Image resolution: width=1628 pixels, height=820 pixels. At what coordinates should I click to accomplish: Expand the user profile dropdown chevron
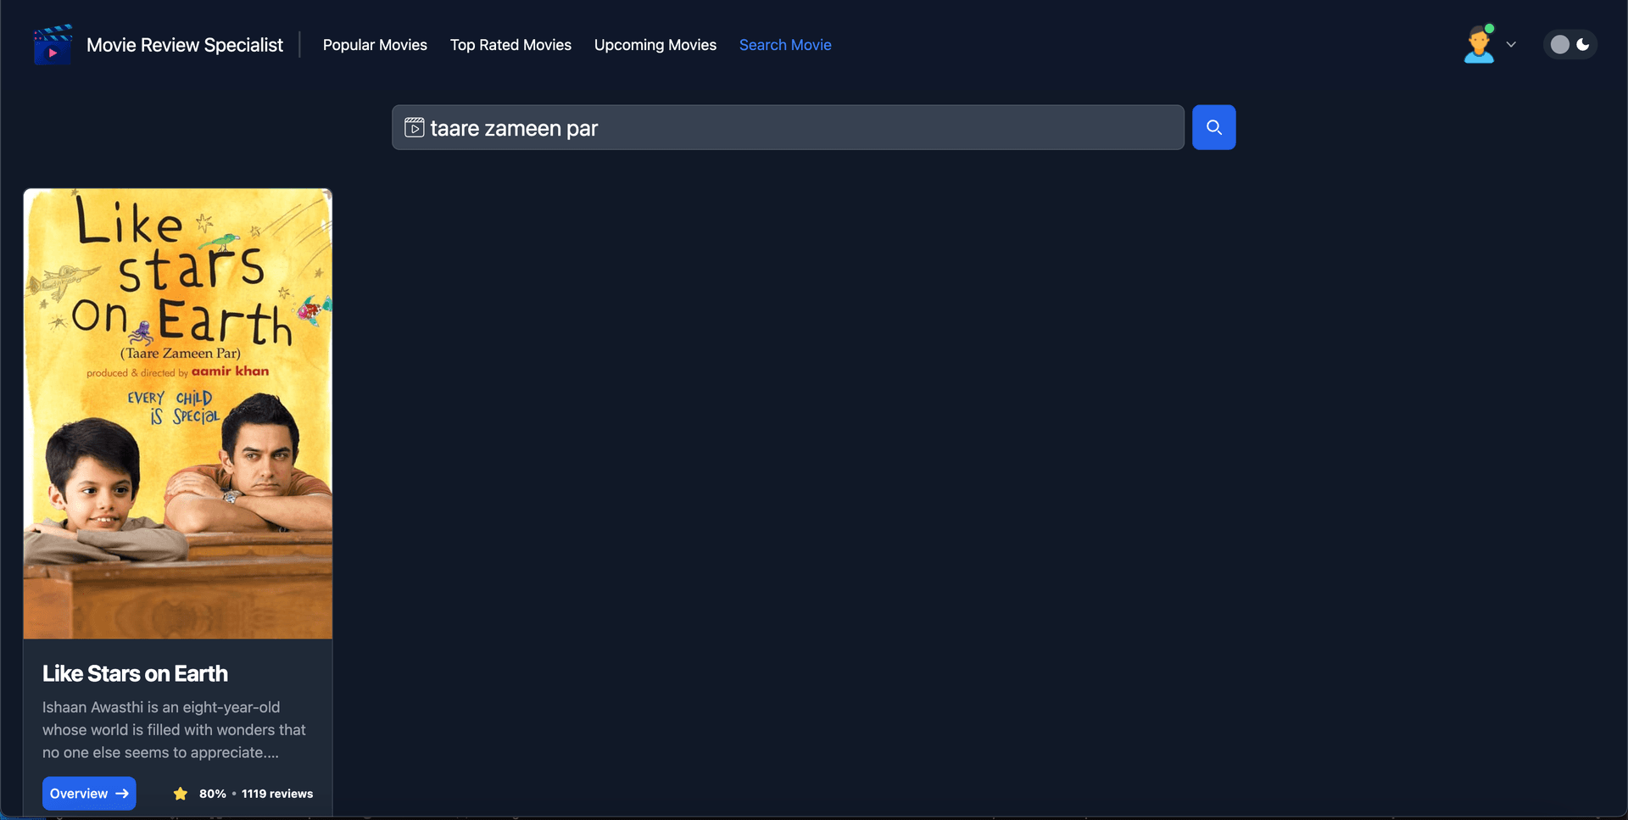pyautogui.click(x=1511, y=44)
